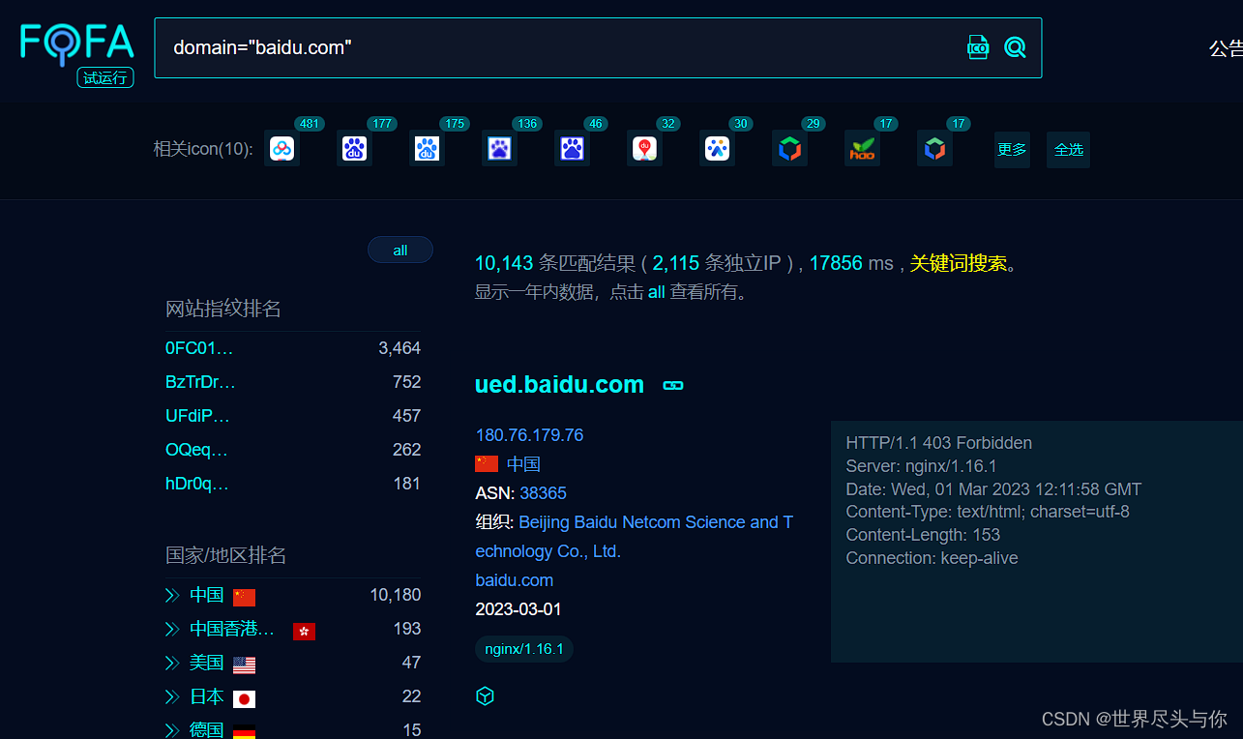Click the count 10,180 in country ranking
The width and height of the screenshot is (1243, 739).
click(396, 595)
